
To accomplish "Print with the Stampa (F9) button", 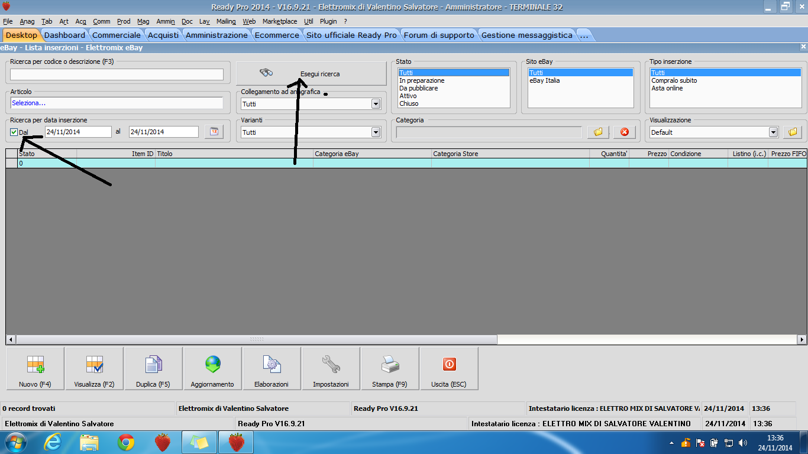I will coord(390,369).
